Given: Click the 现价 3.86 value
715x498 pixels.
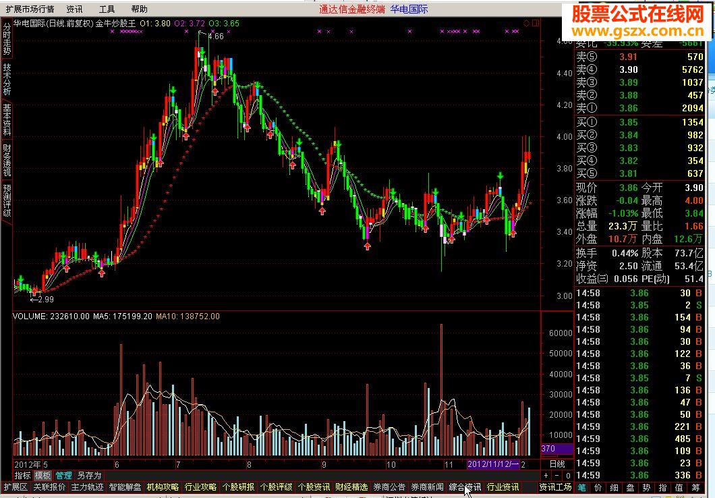Looking at the screenshot, I should tap(629, 188).
